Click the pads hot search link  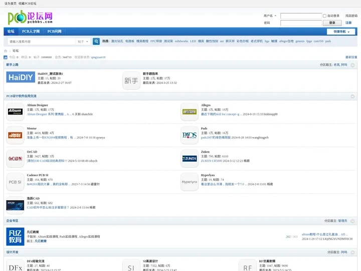point(328,41)
